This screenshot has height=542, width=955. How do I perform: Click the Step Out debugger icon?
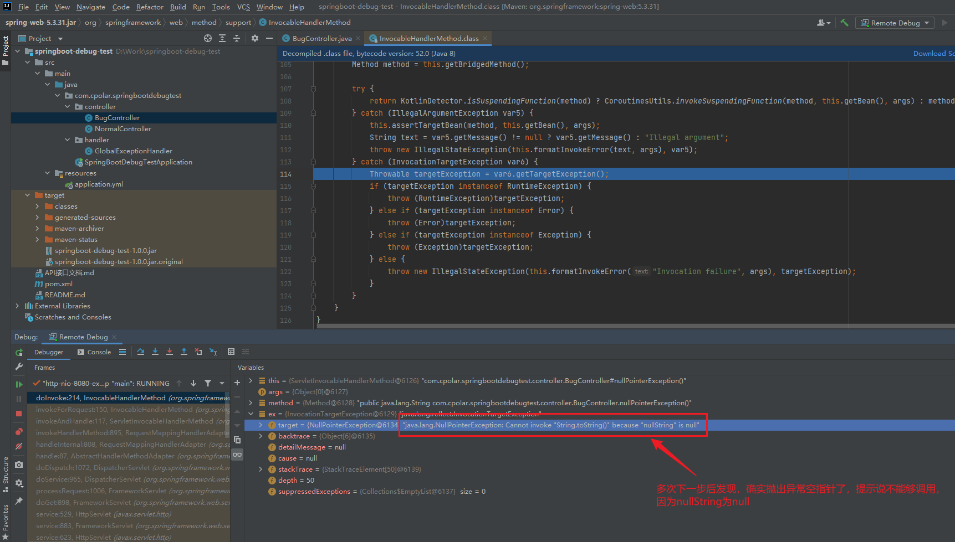click(184, 352)
